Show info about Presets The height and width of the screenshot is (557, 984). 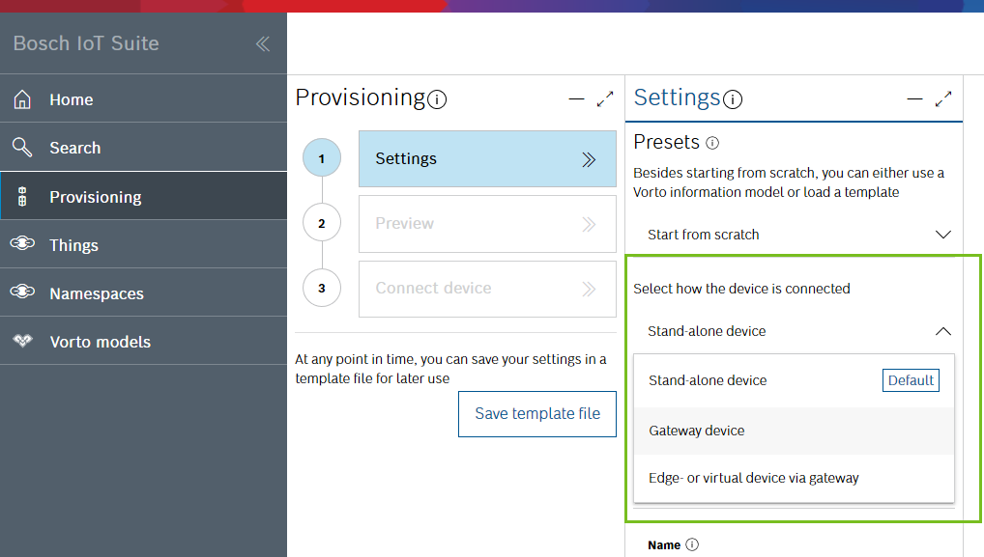(712, 143)
